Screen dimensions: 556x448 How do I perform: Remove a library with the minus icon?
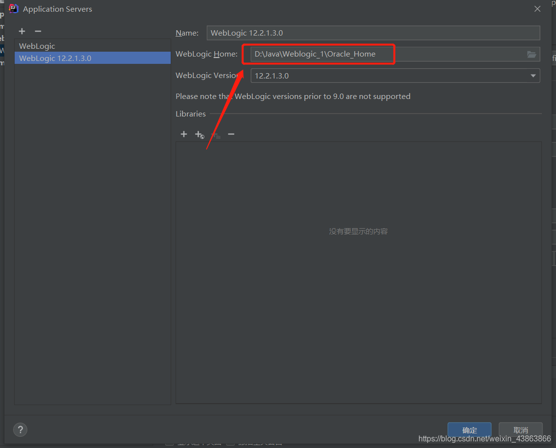pyautogui.click(x=231, y=134)
